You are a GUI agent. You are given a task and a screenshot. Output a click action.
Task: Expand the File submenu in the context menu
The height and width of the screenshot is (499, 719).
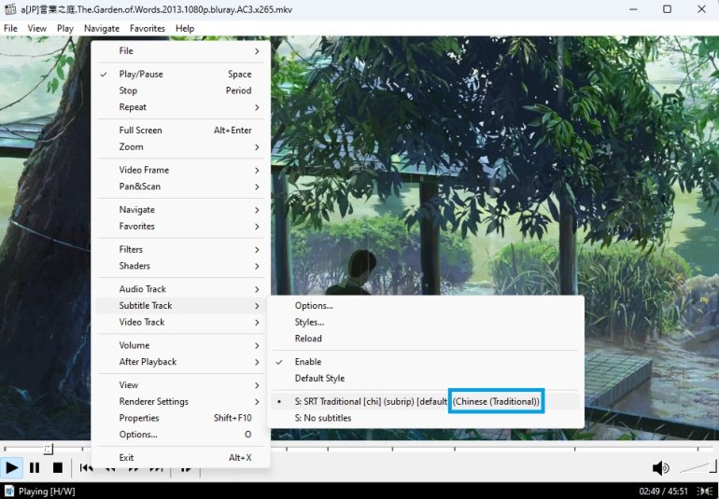coord(180,51)
